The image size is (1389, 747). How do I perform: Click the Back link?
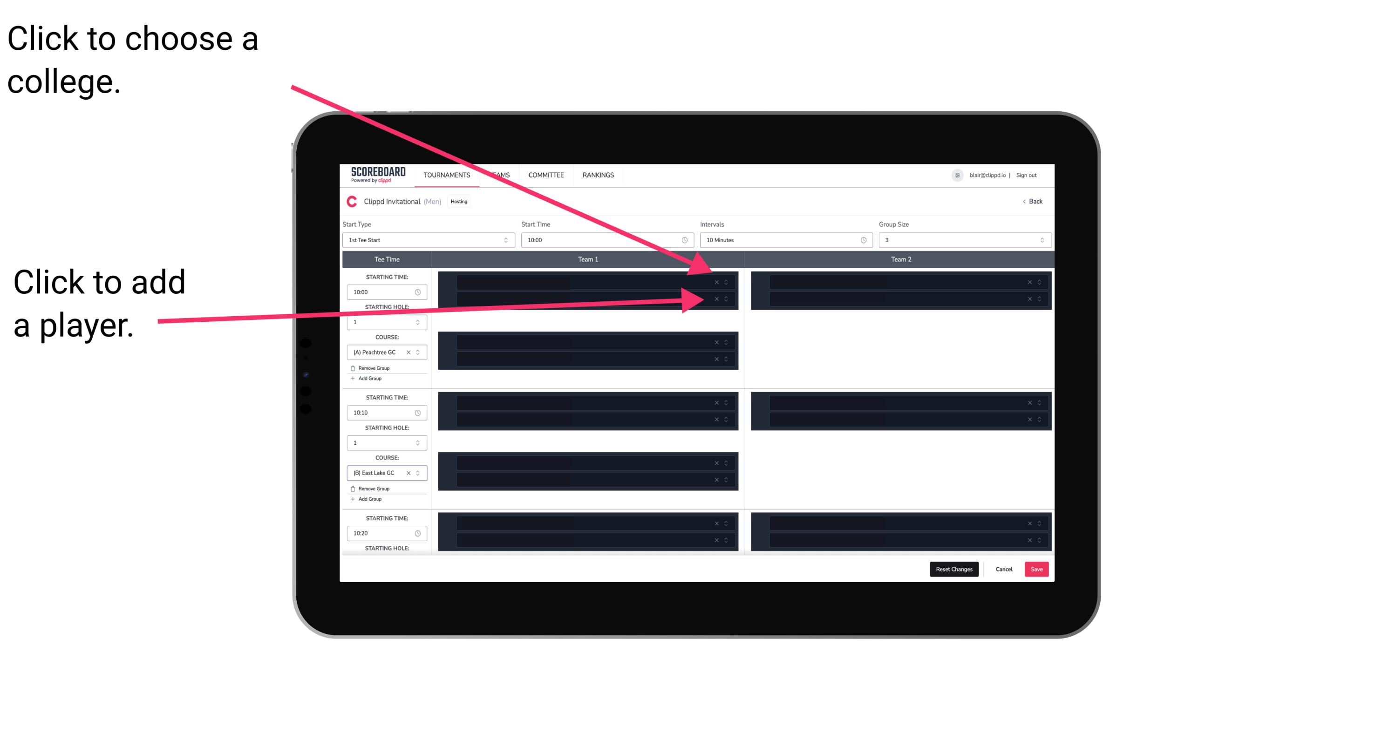click(1033, 202)
